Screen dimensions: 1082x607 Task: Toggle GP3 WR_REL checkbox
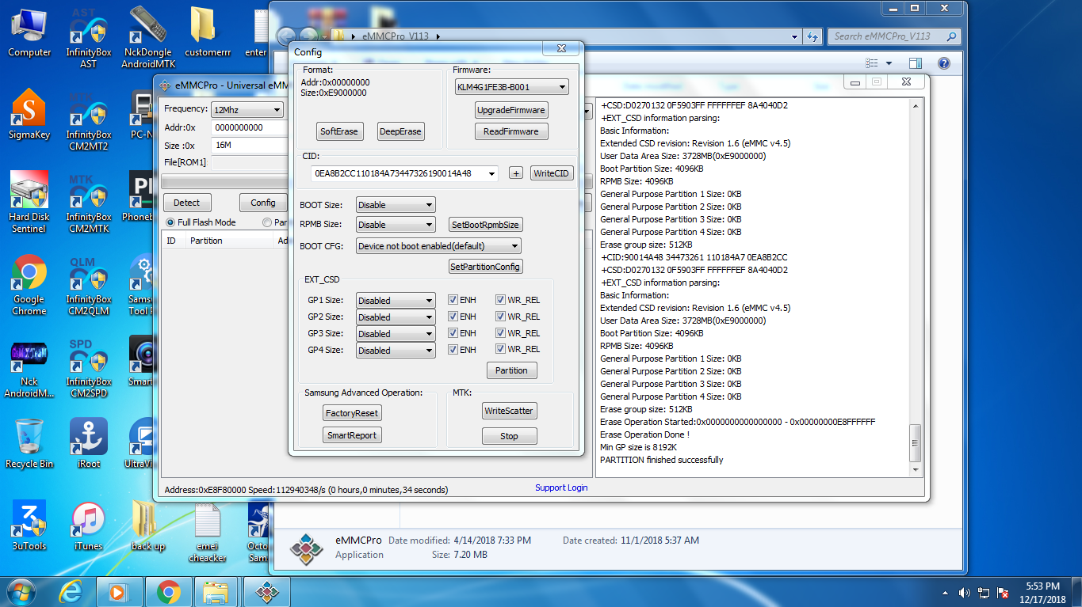tap(501, 333)
